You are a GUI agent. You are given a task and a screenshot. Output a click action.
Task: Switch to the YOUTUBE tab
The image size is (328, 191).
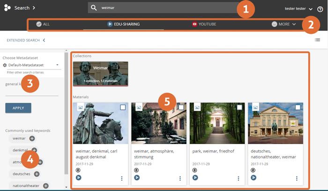(204, 24)
